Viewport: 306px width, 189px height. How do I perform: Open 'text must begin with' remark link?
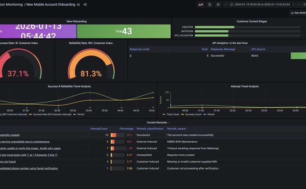click(x=28, y=155)
